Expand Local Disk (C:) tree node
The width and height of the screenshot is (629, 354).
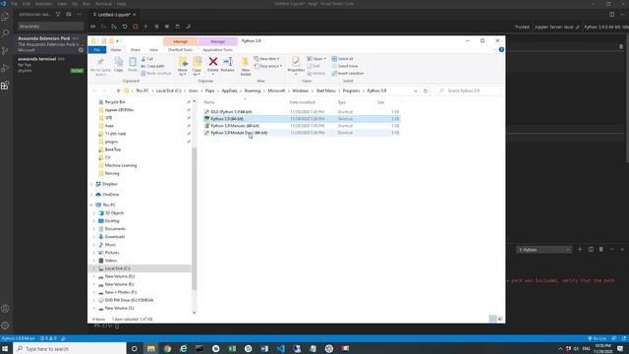click(x=94, y=268)
